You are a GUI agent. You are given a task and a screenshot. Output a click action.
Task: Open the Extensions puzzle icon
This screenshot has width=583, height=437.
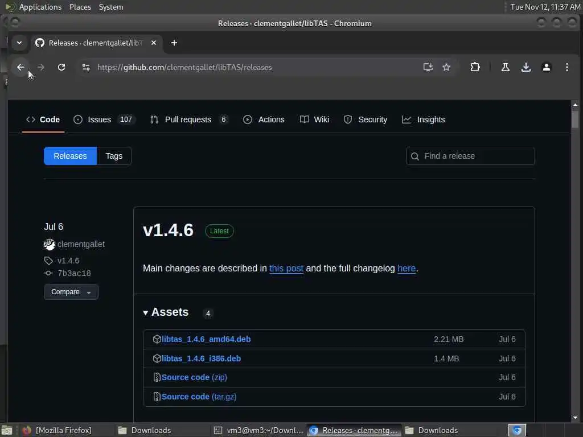[475, 67]
